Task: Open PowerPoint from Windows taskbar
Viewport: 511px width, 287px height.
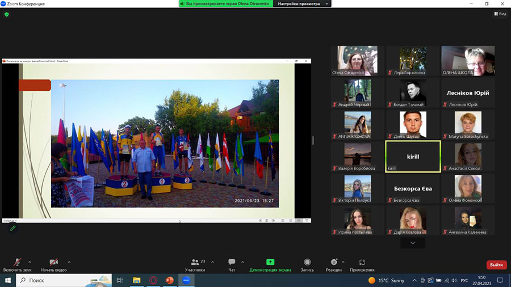Action: pos(169,280)
